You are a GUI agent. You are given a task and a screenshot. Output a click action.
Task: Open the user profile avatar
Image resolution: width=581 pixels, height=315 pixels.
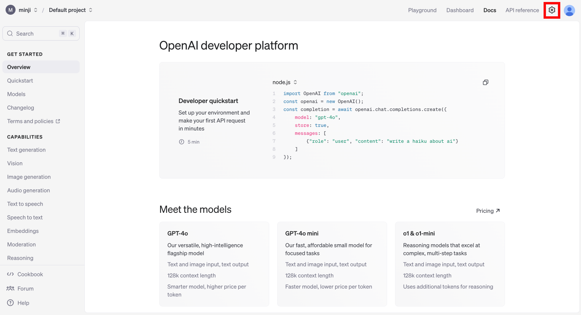click(x=569, y=10)
